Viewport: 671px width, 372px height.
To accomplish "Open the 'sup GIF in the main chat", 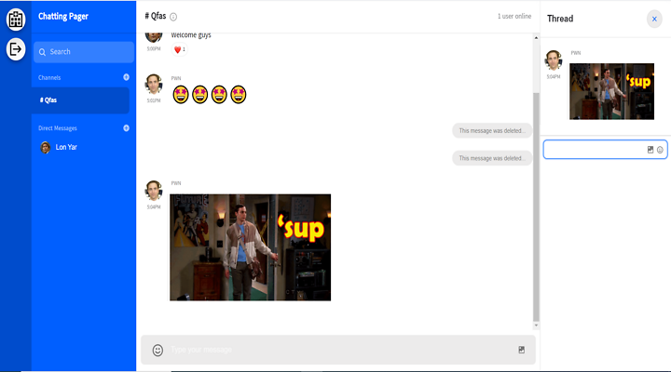I will [251, 247].
